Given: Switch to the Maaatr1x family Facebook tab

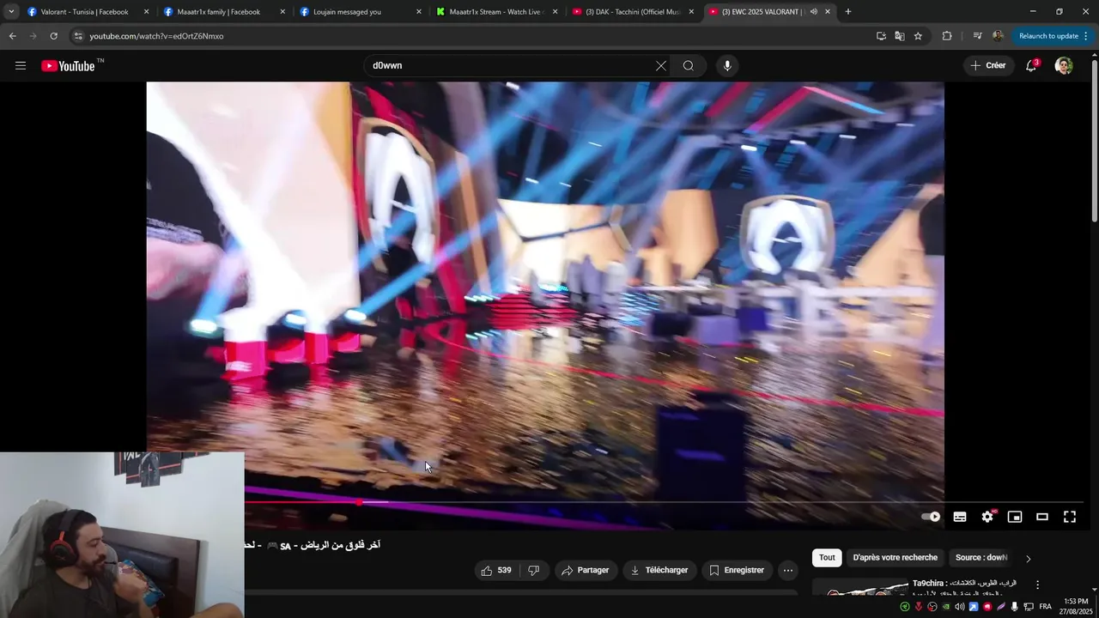Looking at the screenshot, I should pos(222,12).
